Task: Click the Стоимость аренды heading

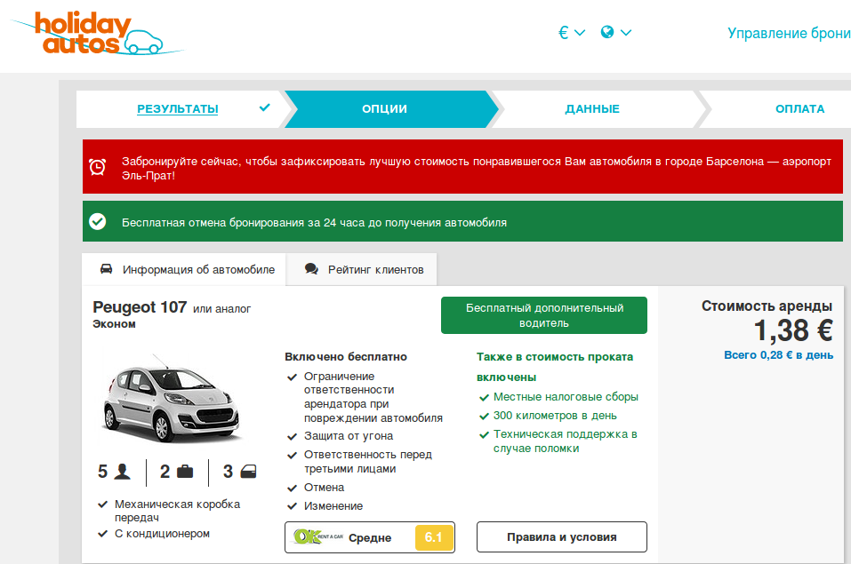Action: coord(767,306)
